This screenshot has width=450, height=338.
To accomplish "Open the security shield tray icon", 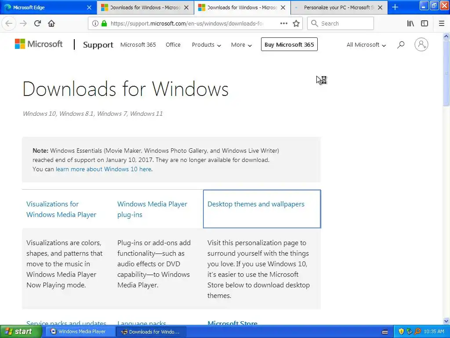I will coord(401,331).
